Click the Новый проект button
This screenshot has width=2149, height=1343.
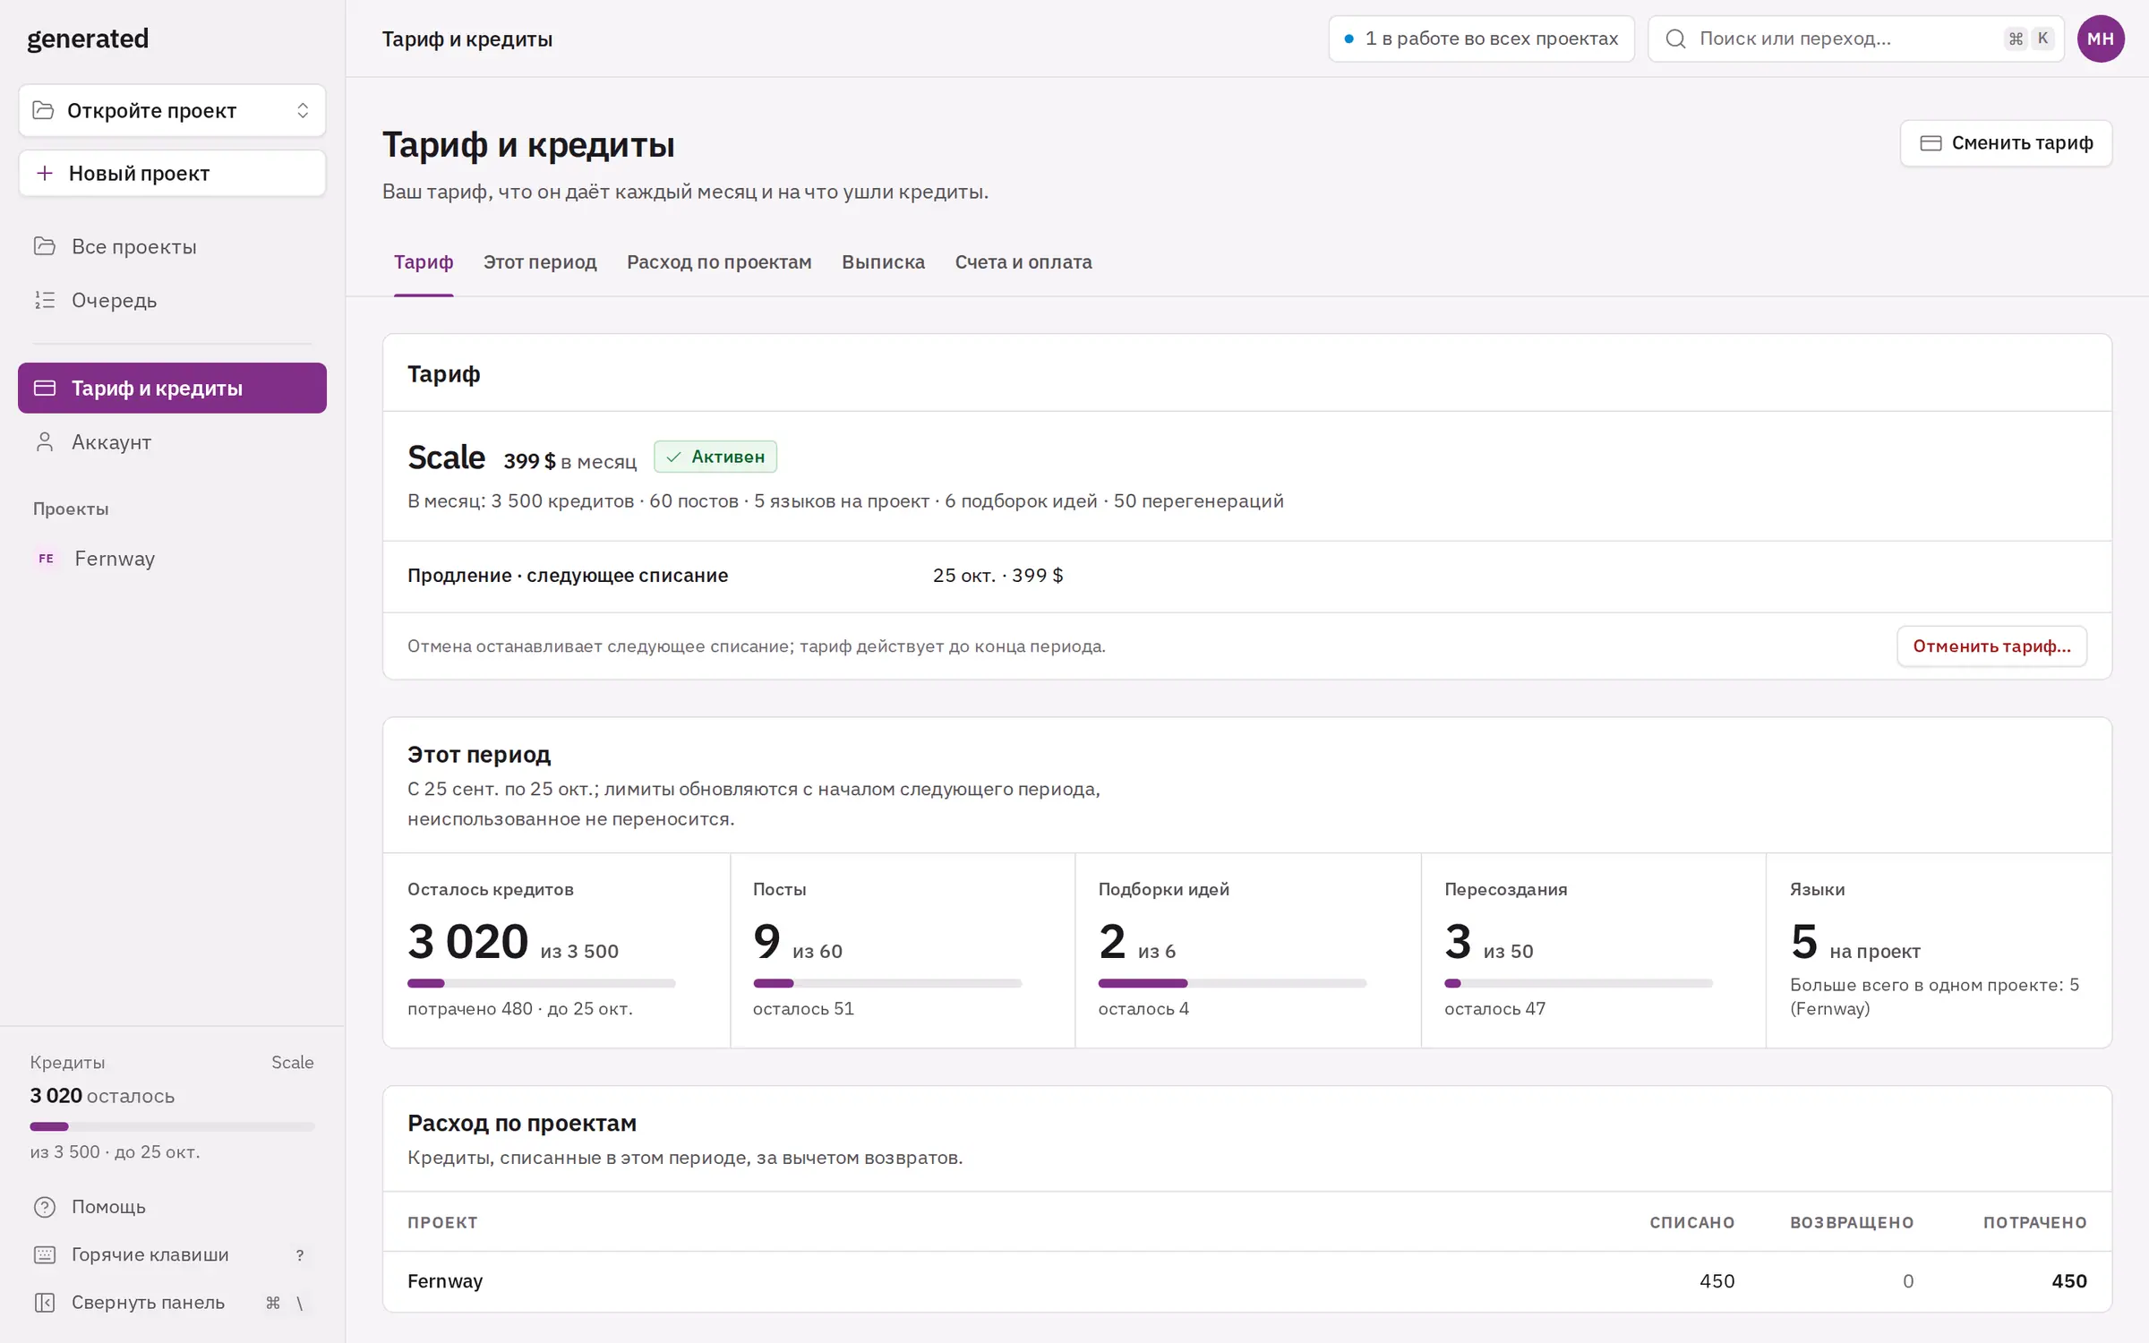click(x=172, y=173)
